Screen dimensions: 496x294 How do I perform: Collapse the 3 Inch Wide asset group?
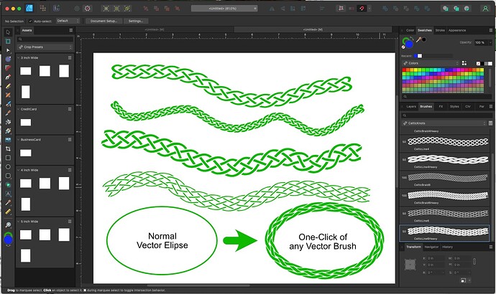(x=18, y=58)
